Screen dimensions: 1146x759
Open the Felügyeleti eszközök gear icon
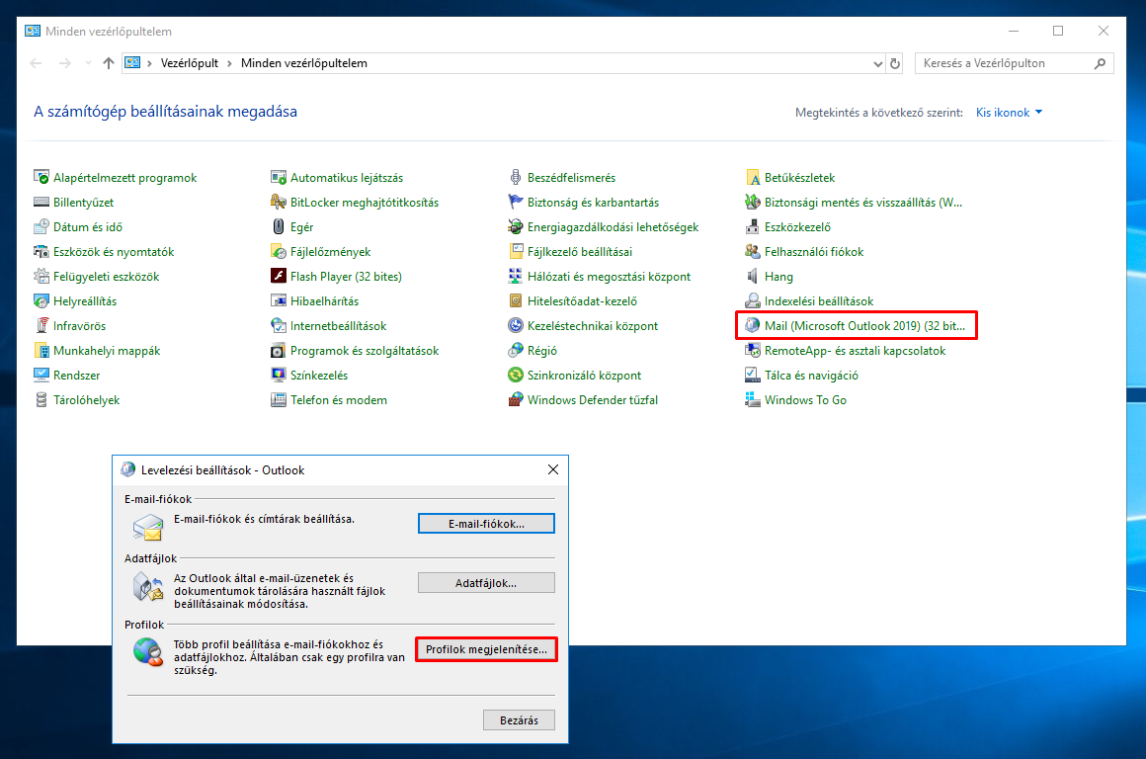(x=41, y=277)
